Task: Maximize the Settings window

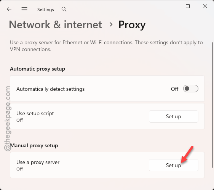Action: pyautogui.click(x=188, y=6)
